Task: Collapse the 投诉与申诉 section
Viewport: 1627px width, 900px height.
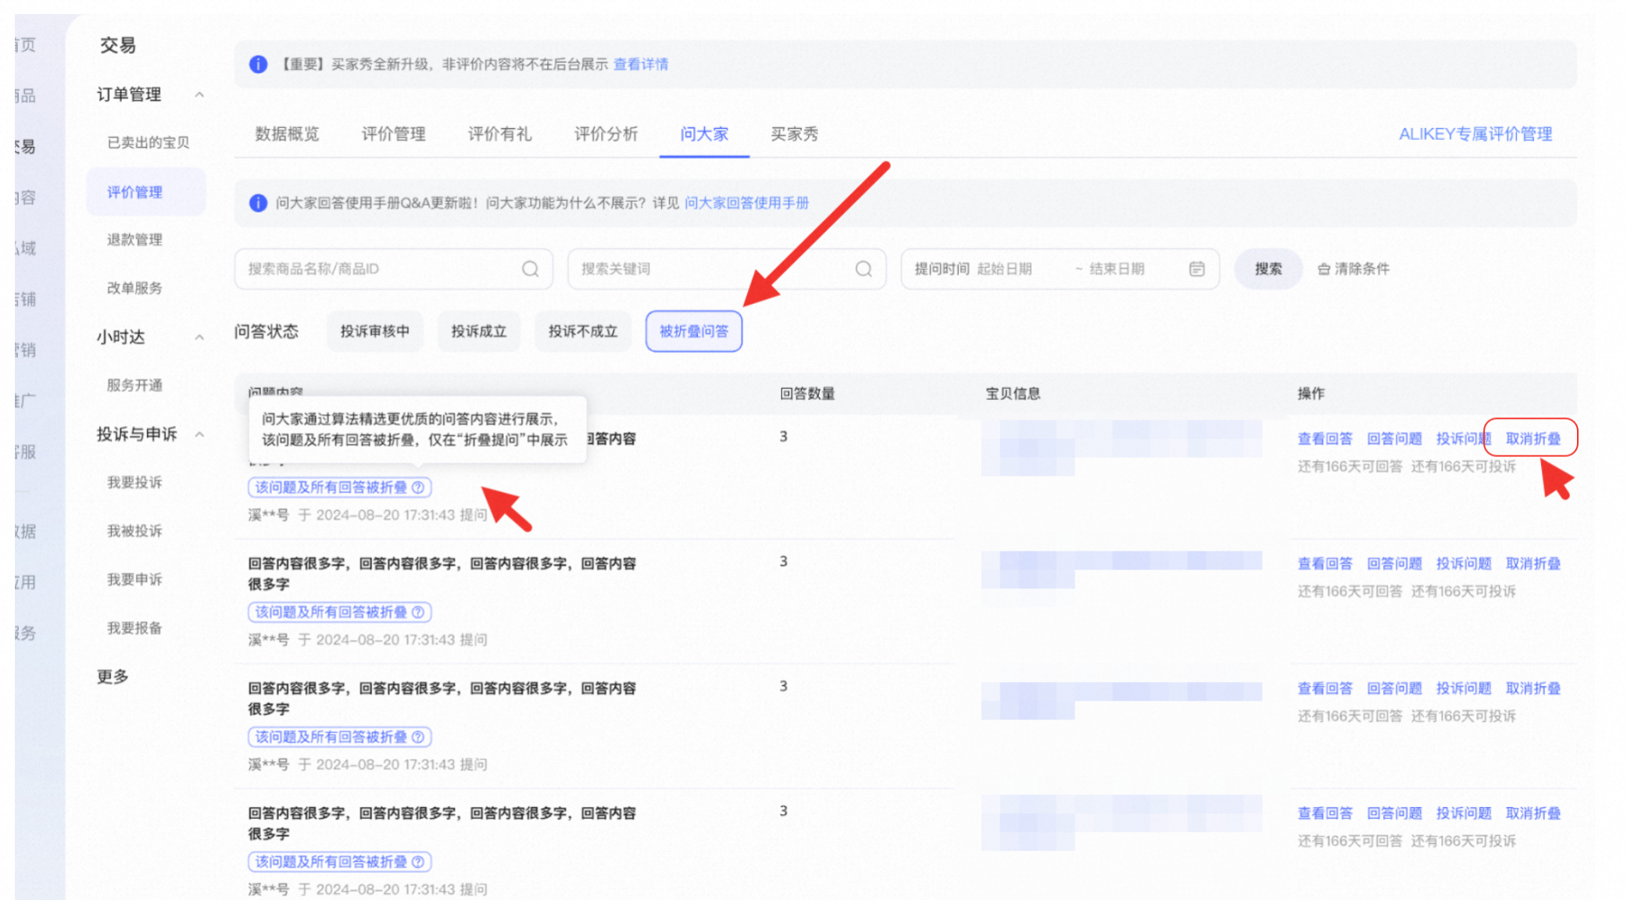Action: [x=199, y=434]
